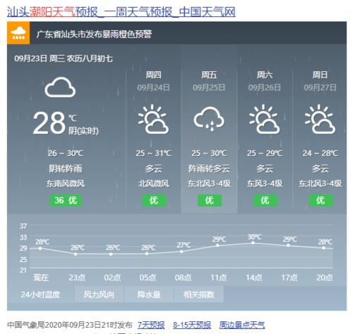
Task: Click Thursday's 25 ~ 31℃ range
Action: tap(153, 153)
